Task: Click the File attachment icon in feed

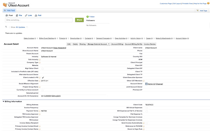Action: pyautogui.click(x=16, y=15)
